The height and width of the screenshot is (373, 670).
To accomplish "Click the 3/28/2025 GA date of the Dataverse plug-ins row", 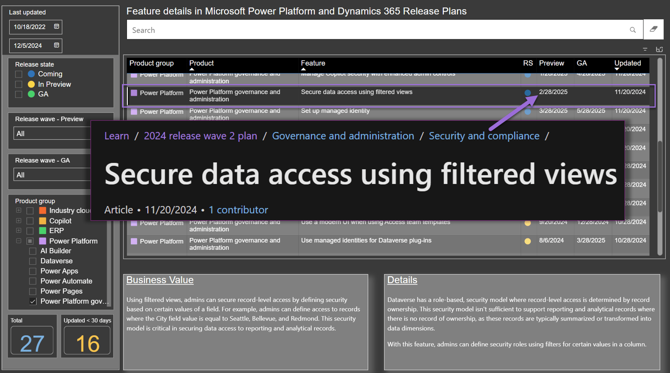I will 590,240.
